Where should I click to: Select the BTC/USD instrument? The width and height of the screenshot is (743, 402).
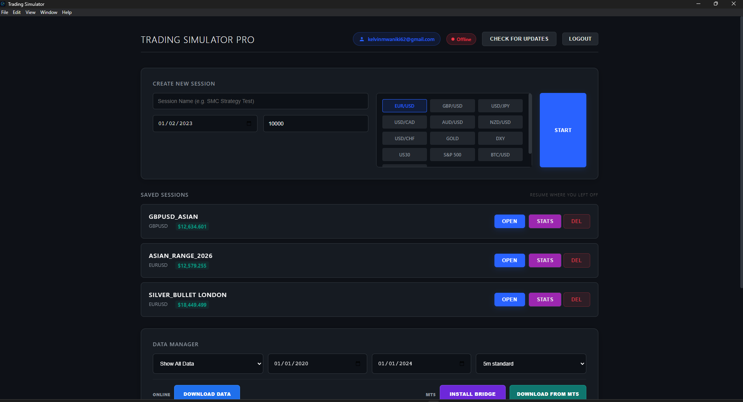point(500,155)
